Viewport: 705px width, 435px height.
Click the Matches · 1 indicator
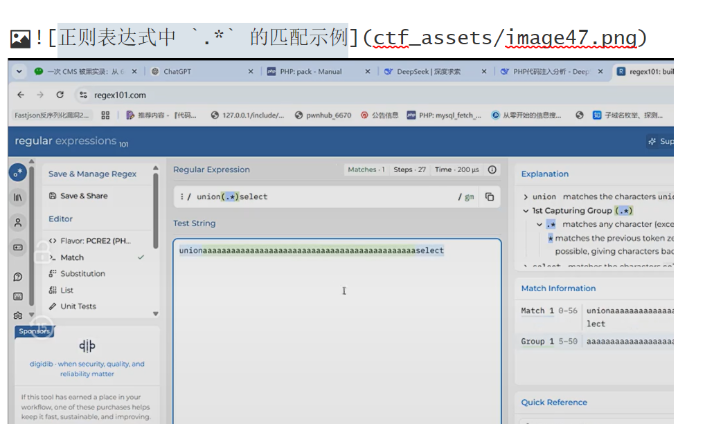[x=366, y=169]
